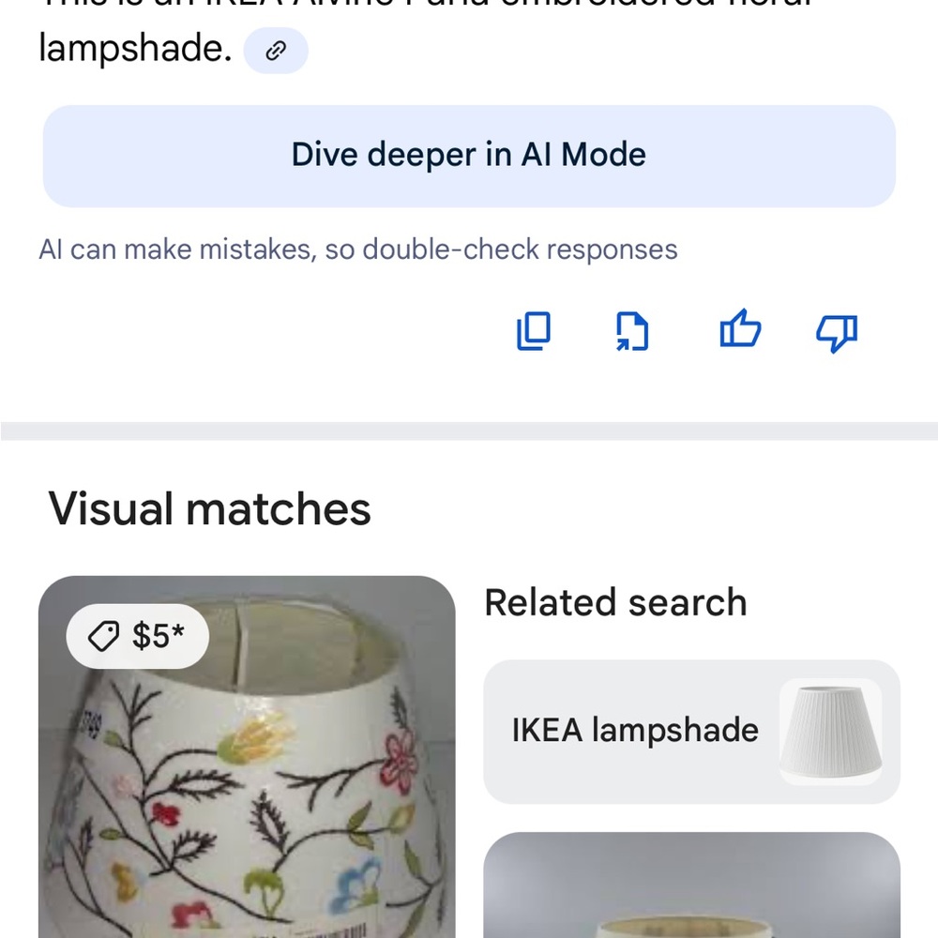
Task: Give the AI answer a thumbs up
Action: click(740, 328)
